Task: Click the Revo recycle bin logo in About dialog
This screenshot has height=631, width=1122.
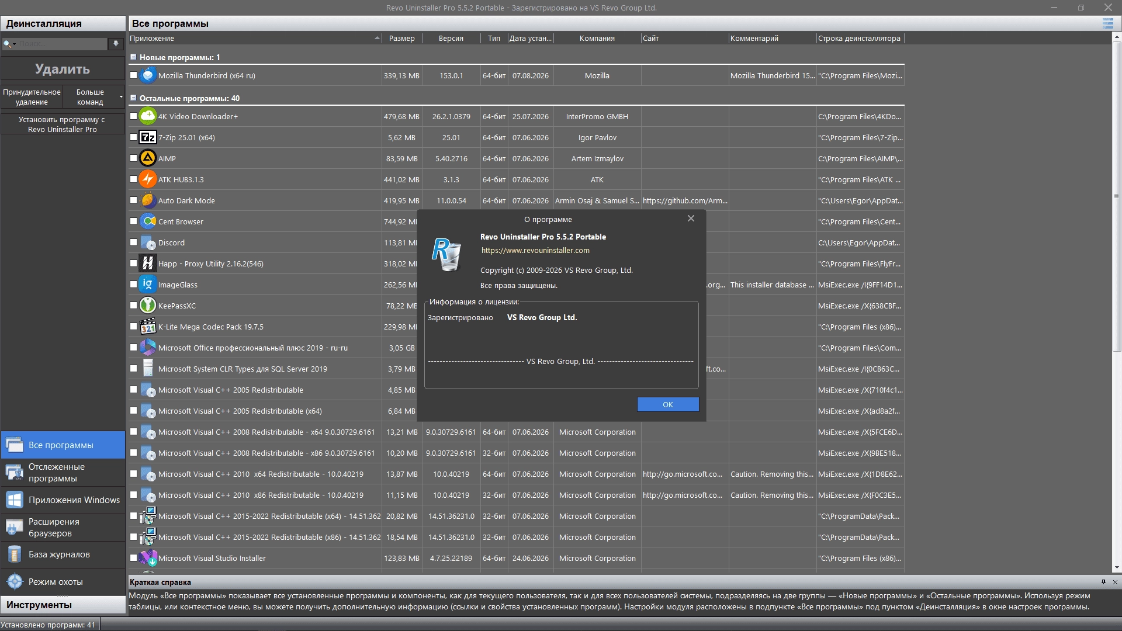Action: click(446, 254)
